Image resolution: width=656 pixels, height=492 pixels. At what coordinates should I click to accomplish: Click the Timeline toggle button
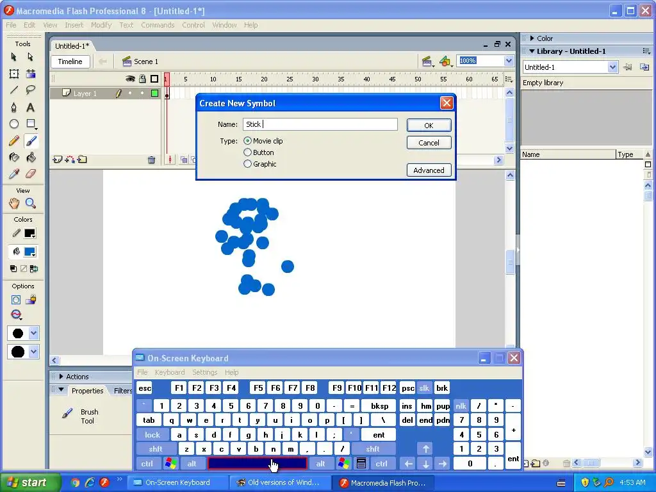tap(70, 61)
